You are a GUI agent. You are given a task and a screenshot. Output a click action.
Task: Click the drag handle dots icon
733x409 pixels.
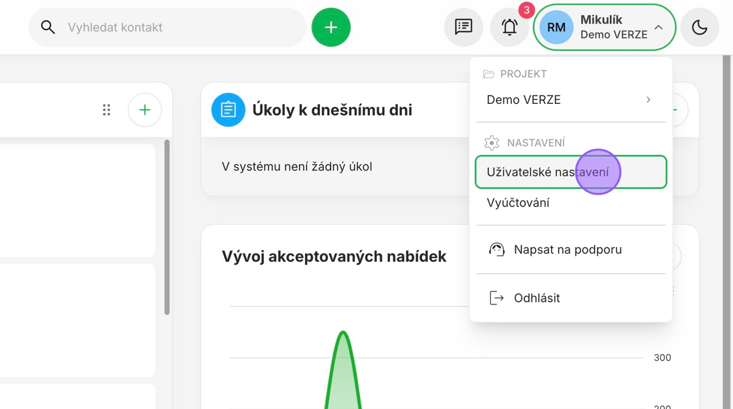point(107,110)
